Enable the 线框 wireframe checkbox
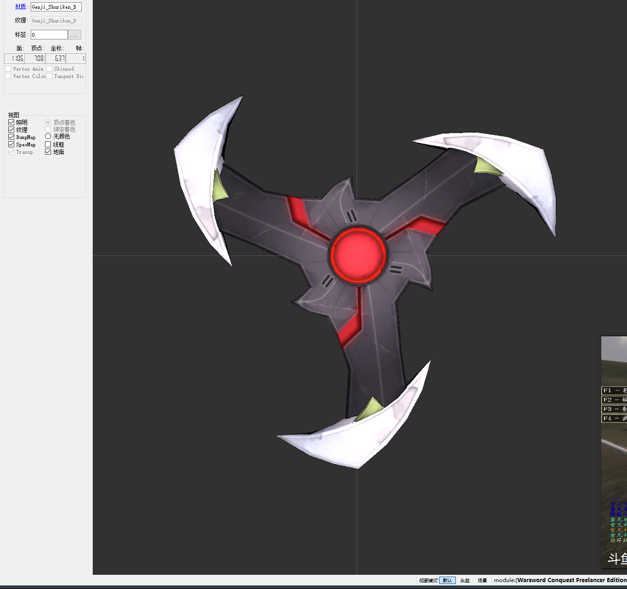 pyautogui.click(x=48, y=144)
